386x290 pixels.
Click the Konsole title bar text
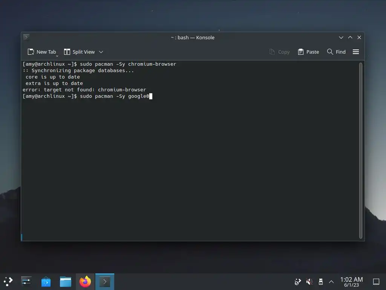[193, 37]
